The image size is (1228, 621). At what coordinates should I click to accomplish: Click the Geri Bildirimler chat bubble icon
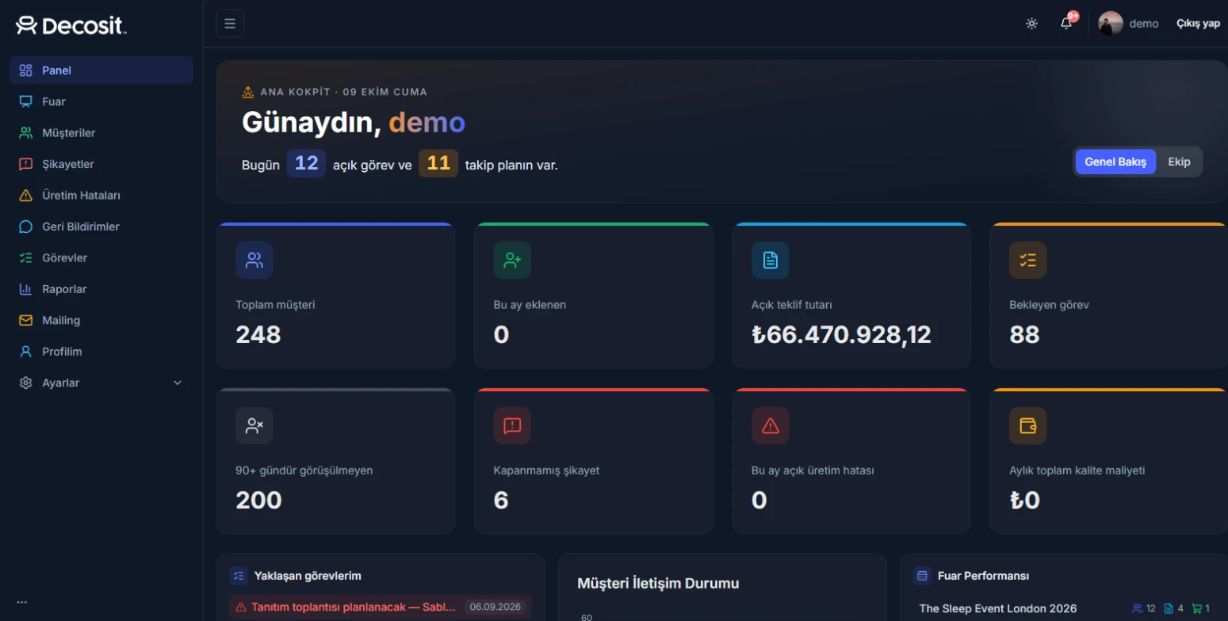[x=26, y=227]
